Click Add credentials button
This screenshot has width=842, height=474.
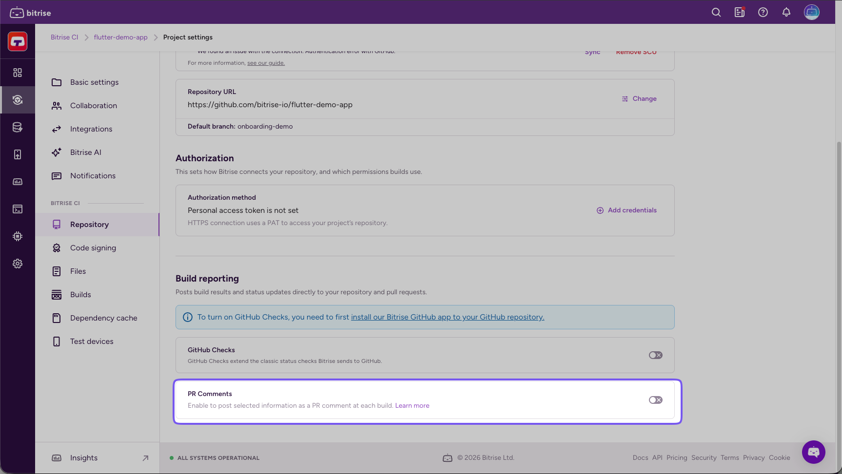pyautogui.click(x=627, y=210)
